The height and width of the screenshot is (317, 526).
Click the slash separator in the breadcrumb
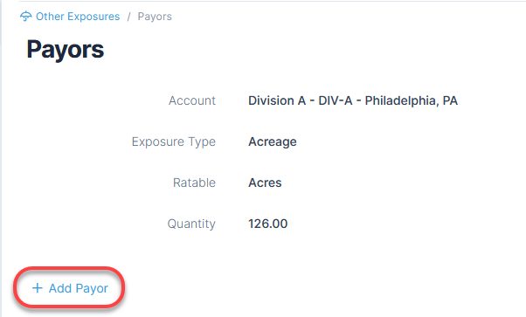tap(128, 17)
